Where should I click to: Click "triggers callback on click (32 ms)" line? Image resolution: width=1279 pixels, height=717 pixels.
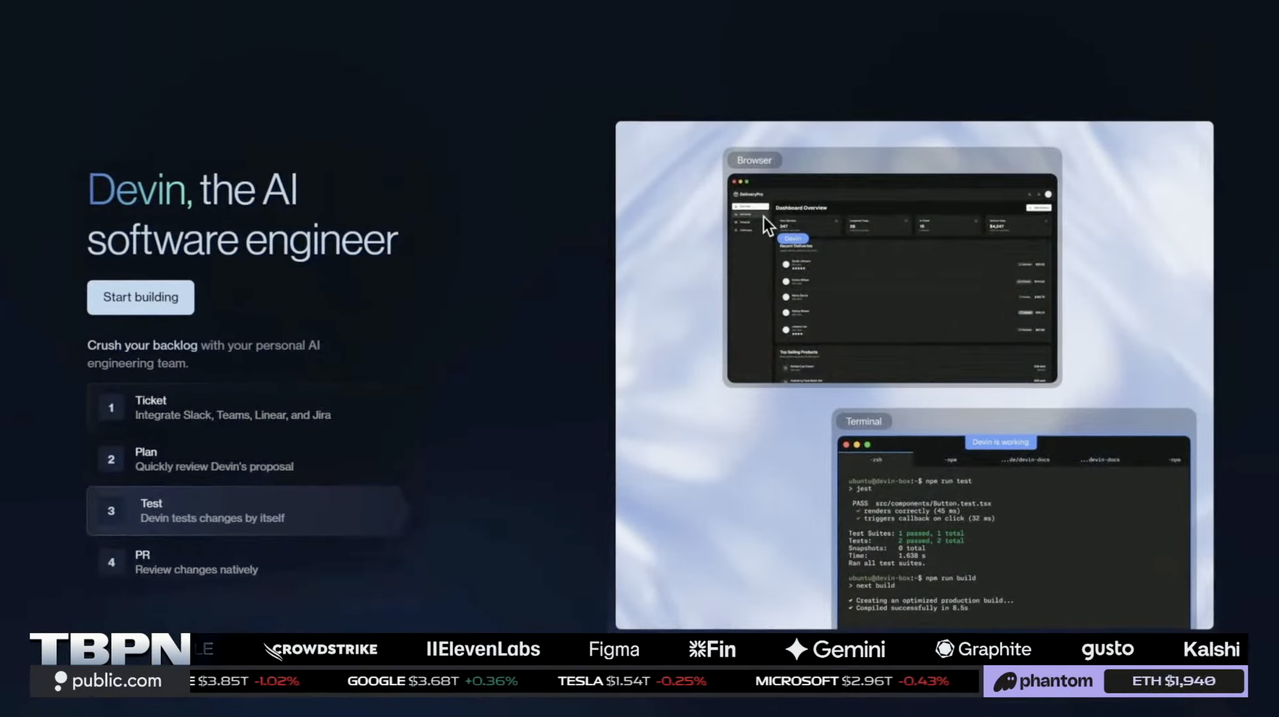pos(925,519)
